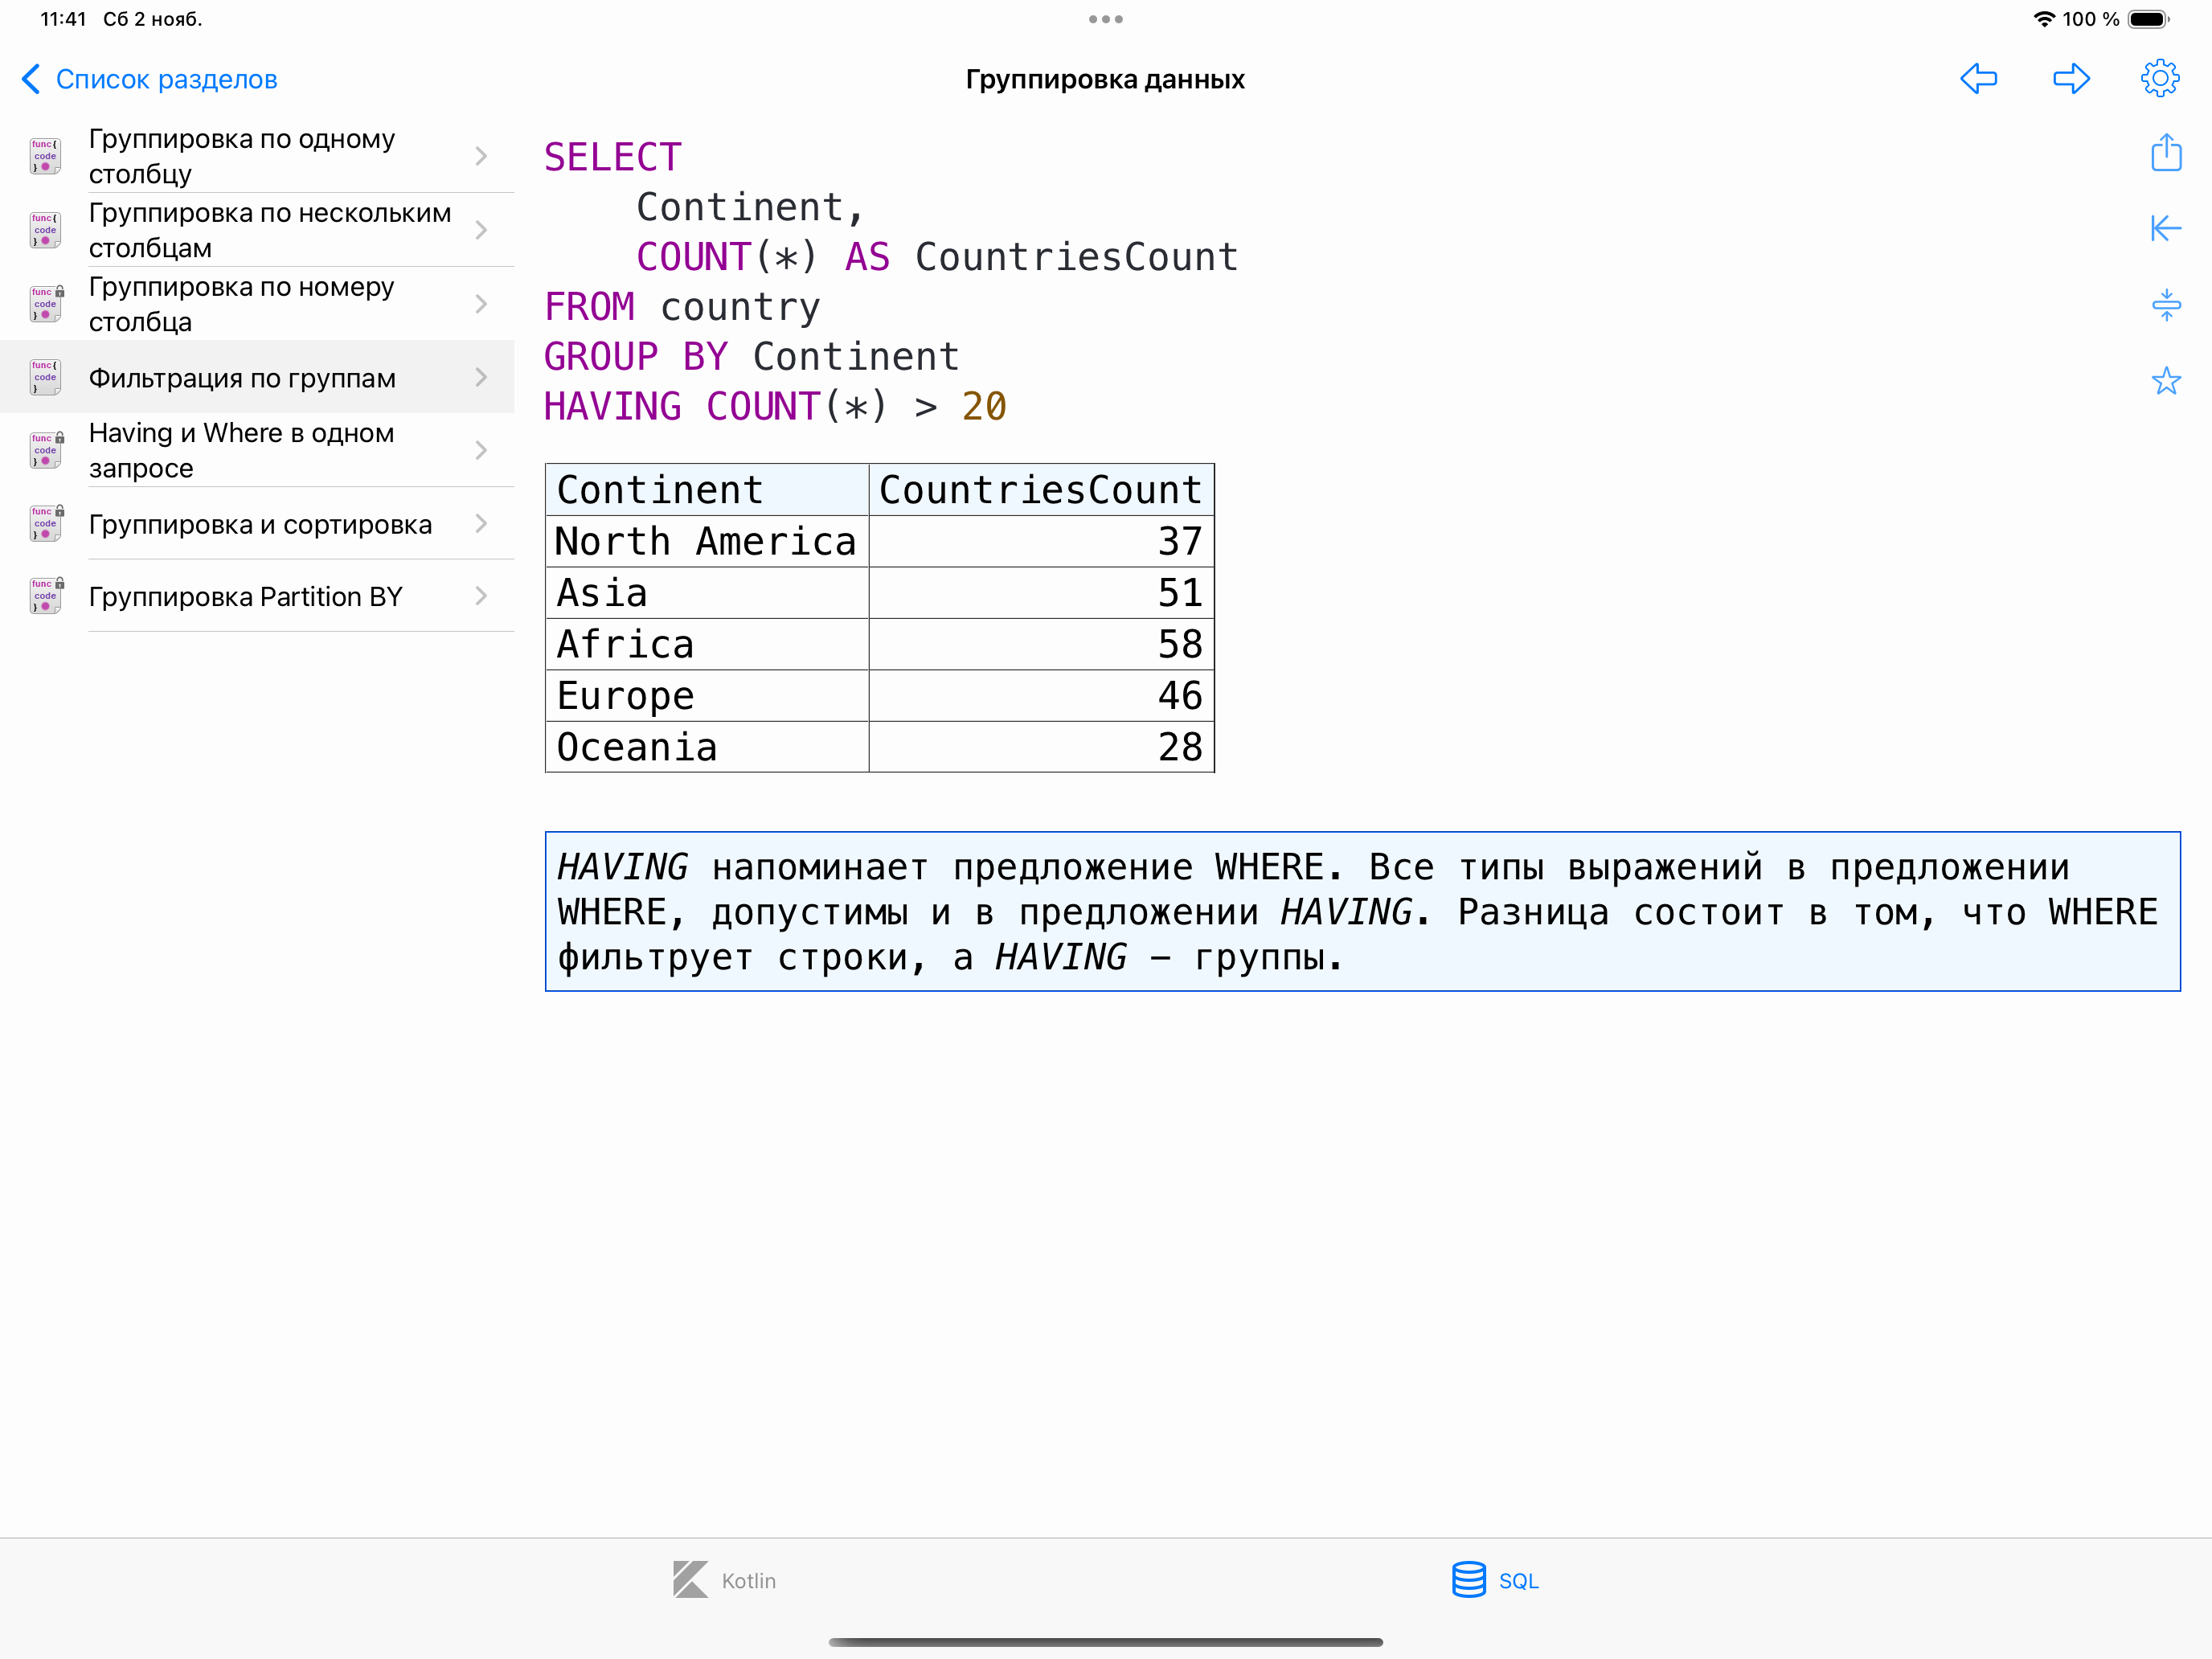Expand chevron for Группировка по одному столбцу
Image resolution: width=2212 pixels, height=1659 pixels.
(481, 156)
